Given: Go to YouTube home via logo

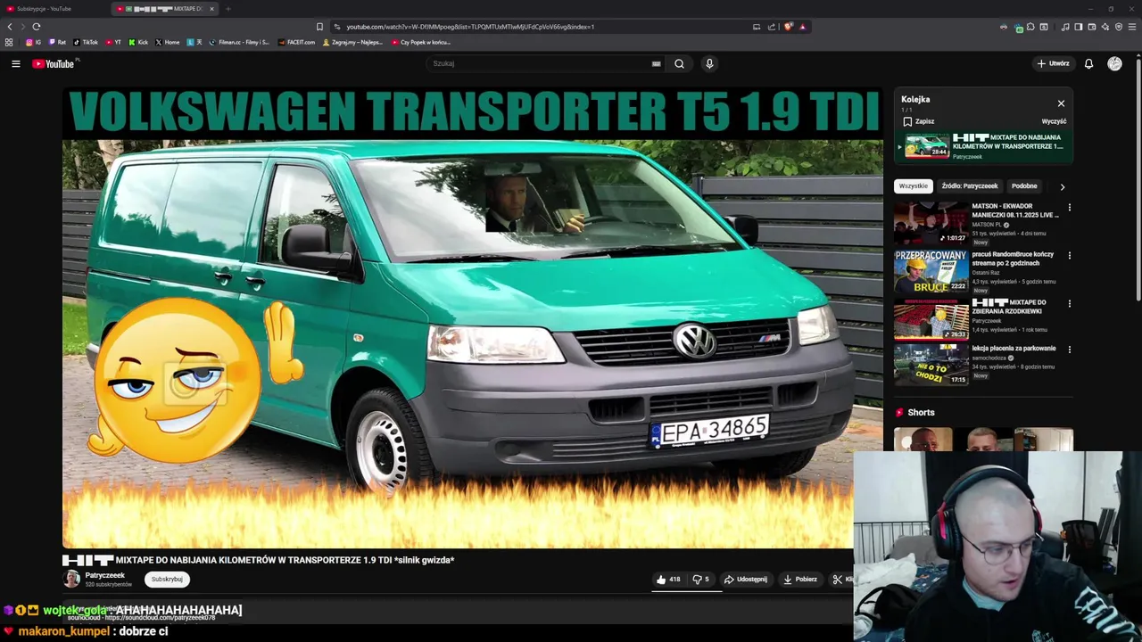Looking at the screenshot, I should [55, 63].
